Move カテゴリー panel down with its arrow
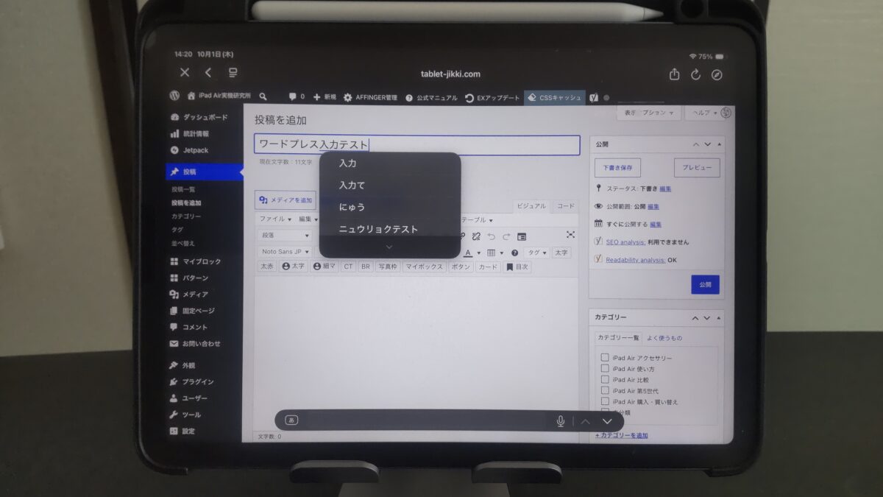Viewport: 883px width, 497px height. click(707, 317)
